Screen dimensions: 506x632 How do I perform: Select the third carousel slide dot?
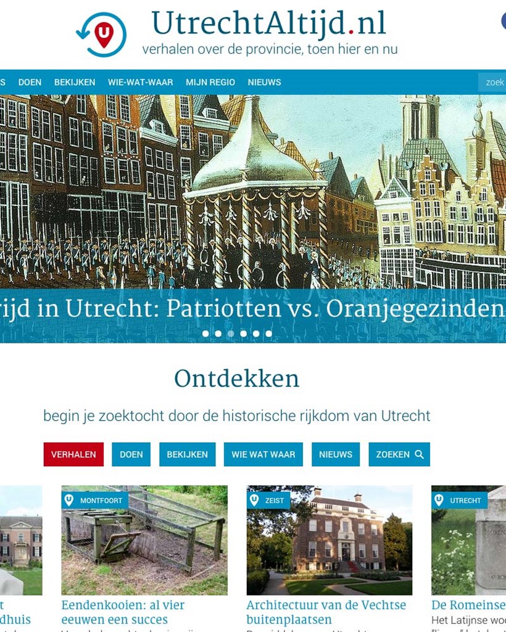pyautogui.click(x=231, y=334)
